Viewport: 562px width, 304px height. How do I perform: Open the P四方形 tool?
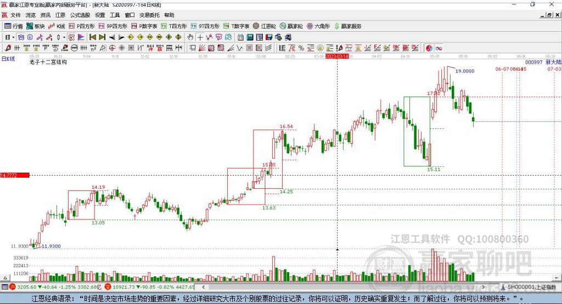click(x=82, y=26)
